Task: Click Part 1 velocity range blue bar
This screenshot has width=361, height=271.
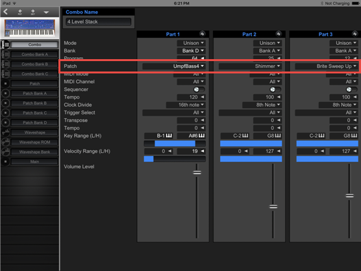Action: pyautogui.click(x=149, y=159)
